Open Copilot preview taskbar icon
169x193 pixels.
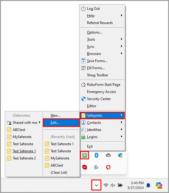(x=159, y=186)
